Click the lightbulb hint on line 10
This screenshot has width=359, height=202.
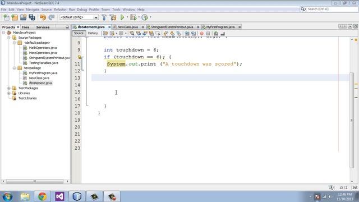tap(79, 57)
